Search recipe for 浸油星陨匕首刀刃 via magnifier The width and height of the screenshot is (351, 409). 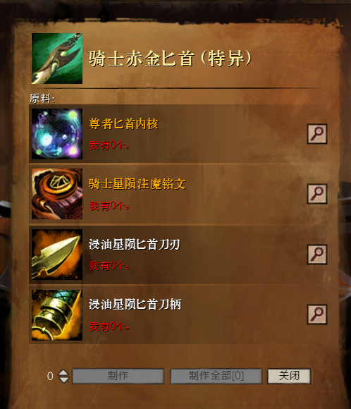click(317, 255)
